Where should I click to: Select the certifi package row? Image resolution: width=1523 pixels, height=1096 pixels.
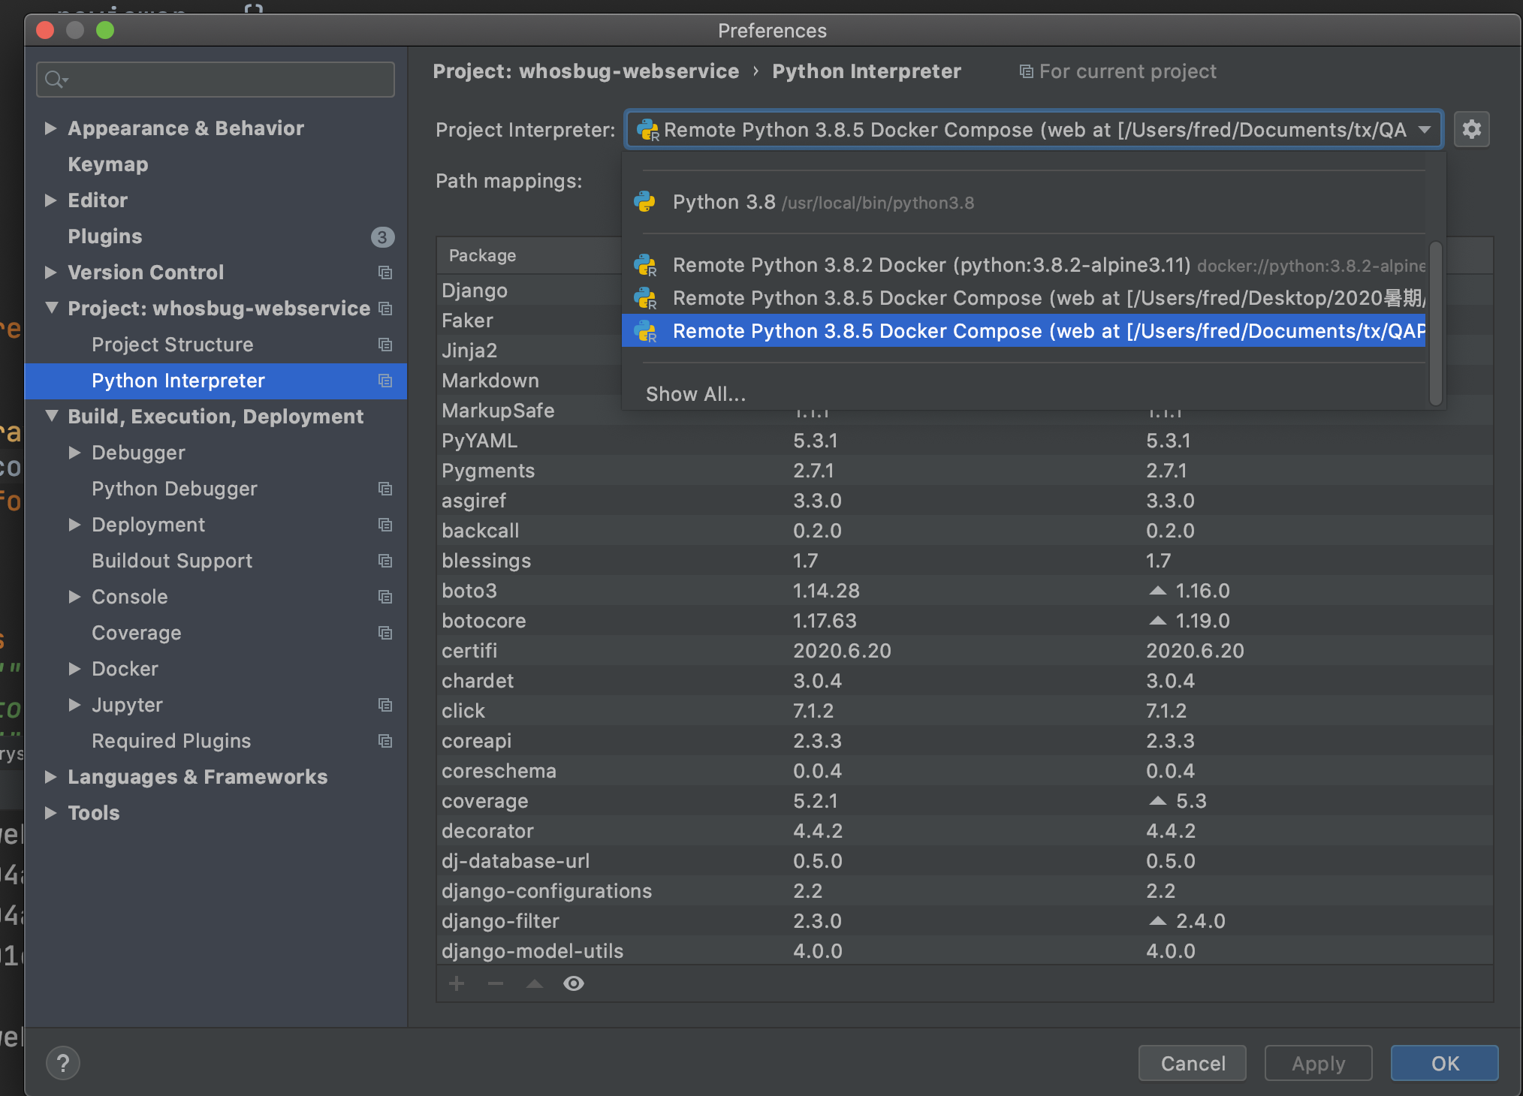(964, 651)
